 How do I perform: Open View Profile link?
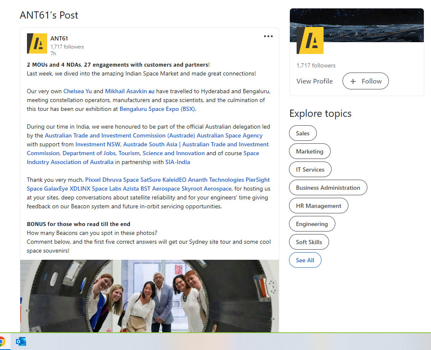(x=314, y=81)
